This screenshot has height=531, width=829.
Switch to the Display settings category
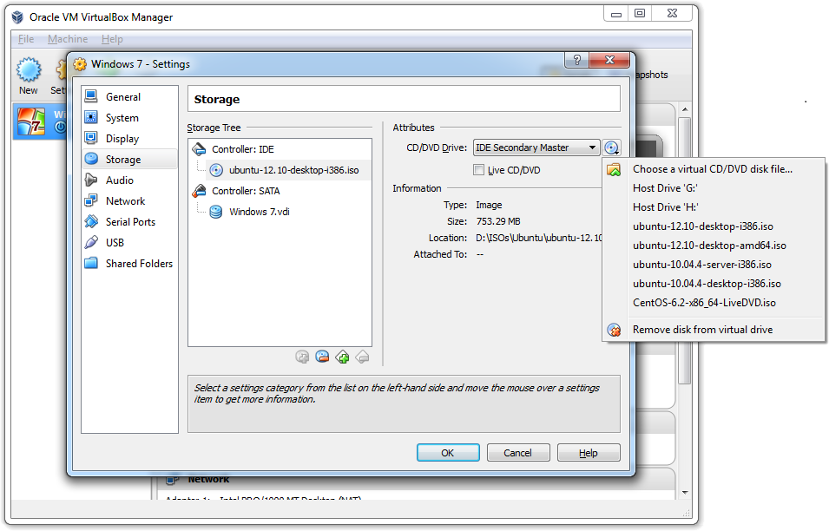point(122,139)
